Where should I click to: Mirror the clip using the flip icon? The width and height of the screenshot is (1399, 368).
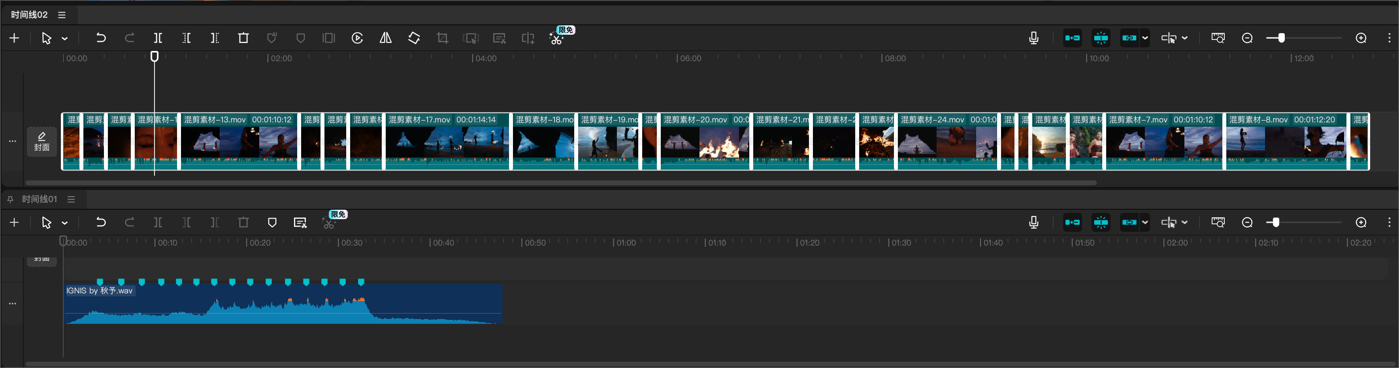(x=386, y=38)
